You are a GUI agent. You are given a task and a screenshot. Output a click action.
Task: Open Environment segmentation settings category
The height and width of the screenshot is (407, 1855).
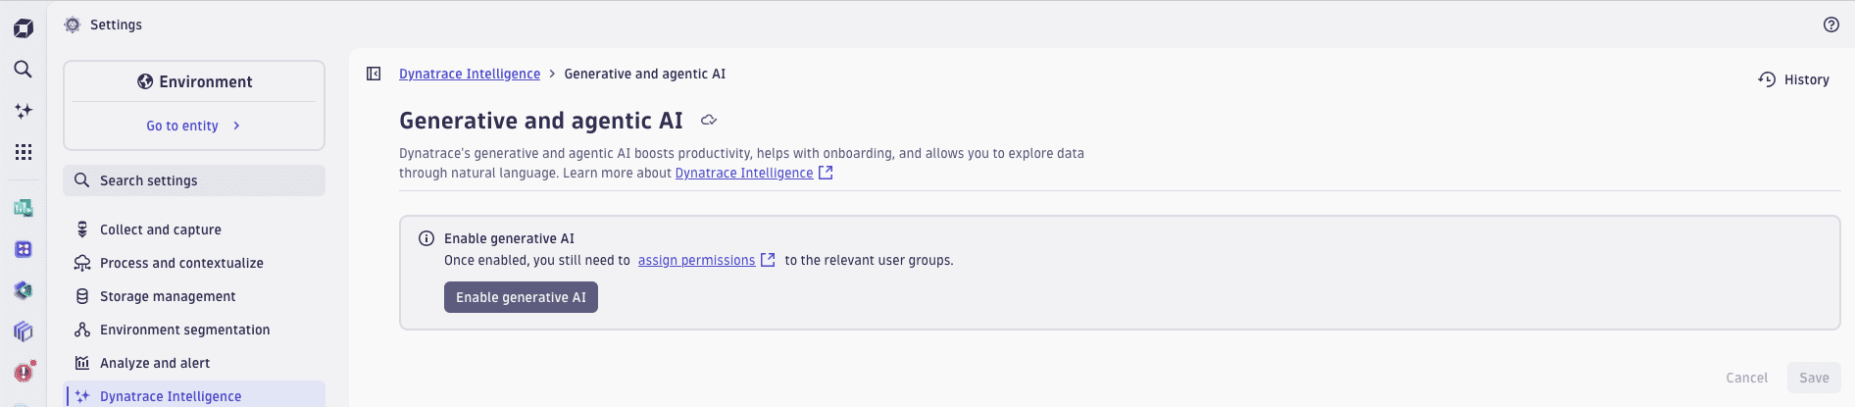click(194, 330)
